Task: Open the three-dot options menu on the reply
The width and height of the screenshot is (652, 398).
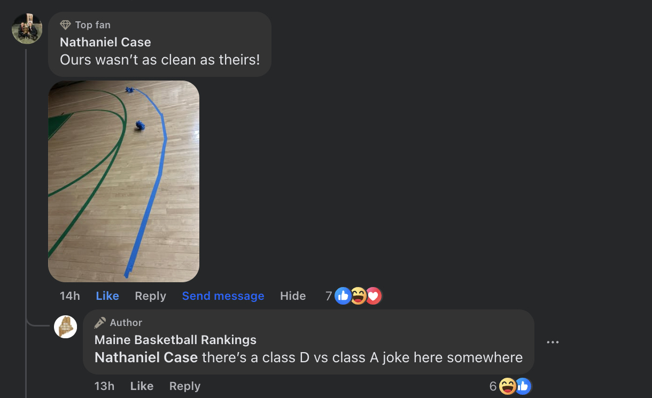Action: 553,342
